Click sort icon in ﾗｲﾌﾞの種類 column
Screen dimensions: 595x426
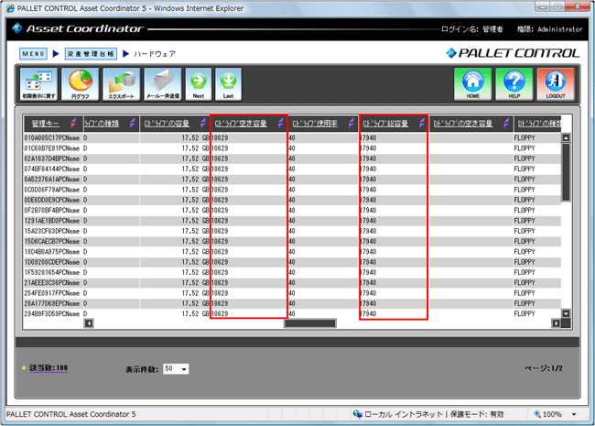pyautogui.click(x=133, y=123)
